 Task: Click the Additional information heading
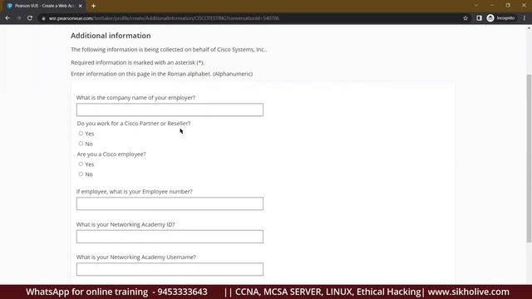point(111,36)
